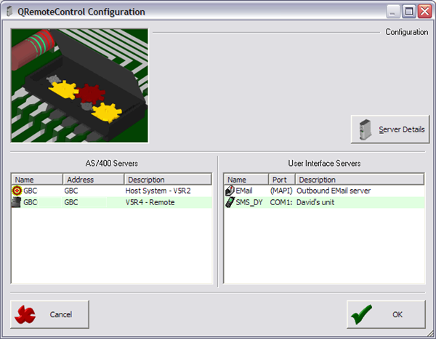The image size is (436, 339).
Task: Sort AS/400 servers by Description column
Action: (167, 179)
